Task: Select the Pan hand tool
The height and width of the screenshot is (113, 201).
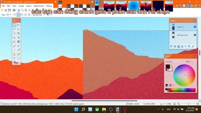Action: click(x=19, y=38)
